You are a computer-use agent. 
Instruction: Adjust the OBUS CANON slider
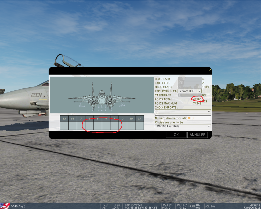tap(189, 87)
